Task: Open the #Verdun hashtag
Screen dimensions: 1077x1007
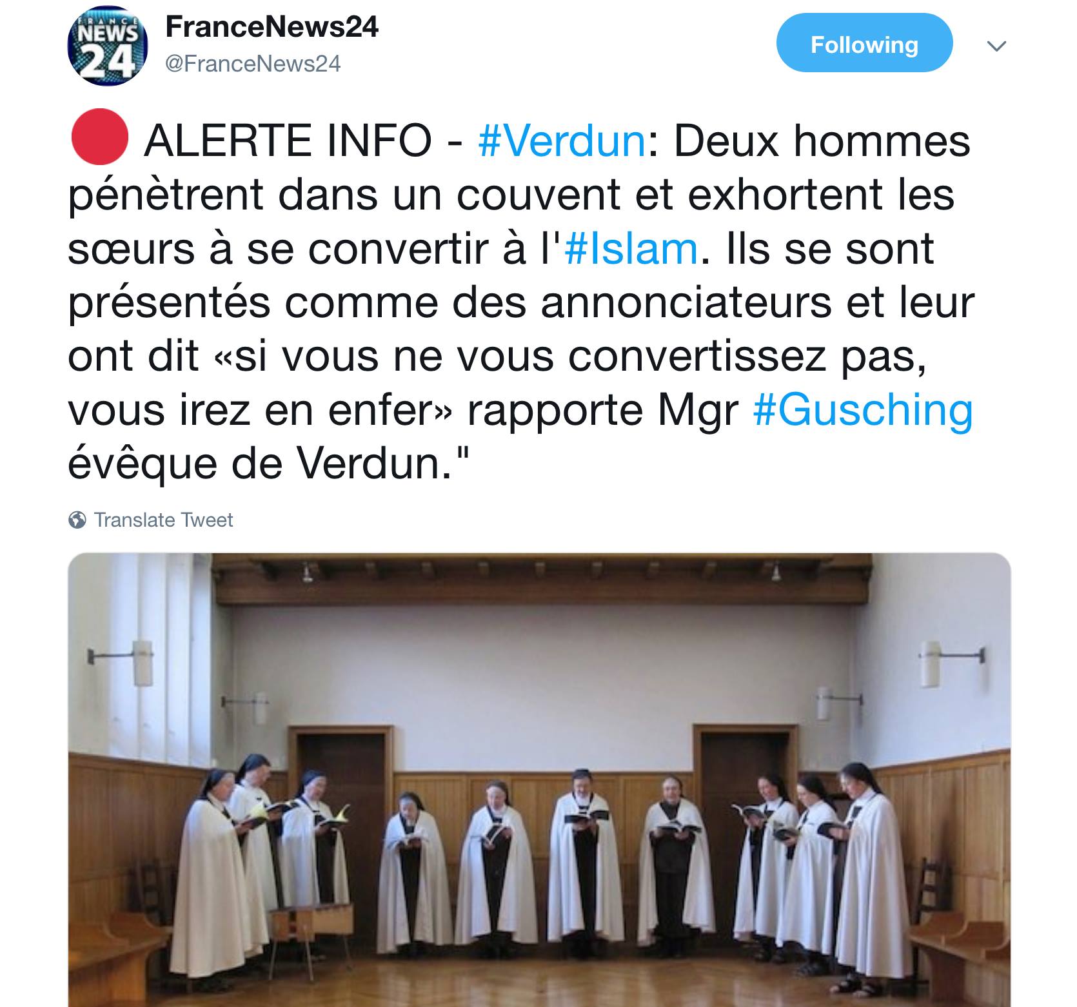Action: pos(562,141)
